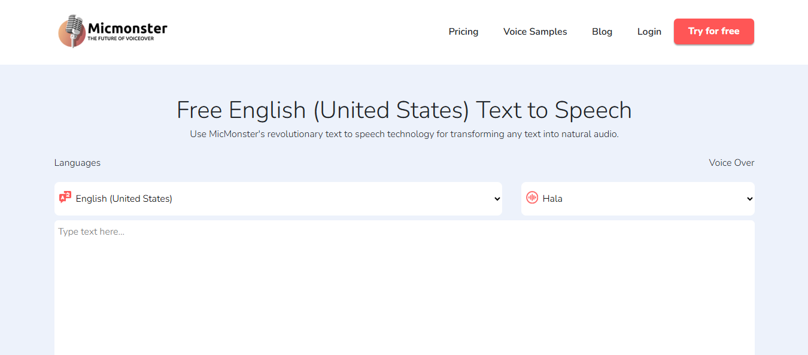Click the Type text here placeholder text
Viewport: 808px width, 355px height.
click(x=91, y=232)
